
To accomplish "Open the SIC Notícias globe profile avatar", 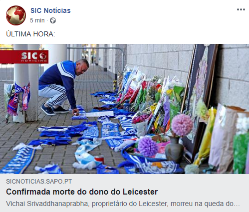I will click(x=16, y=15).
